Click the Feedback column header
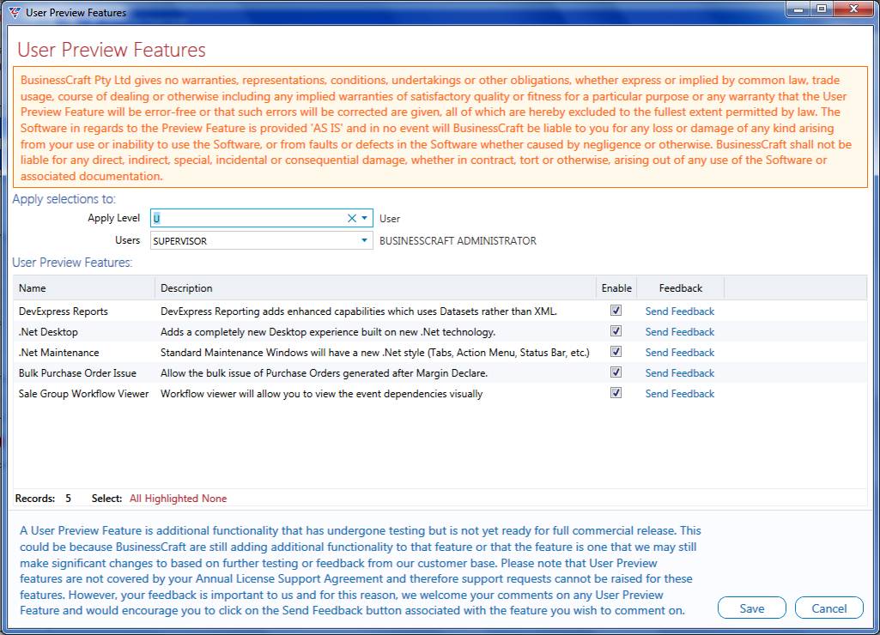 (x=680, y=287)
